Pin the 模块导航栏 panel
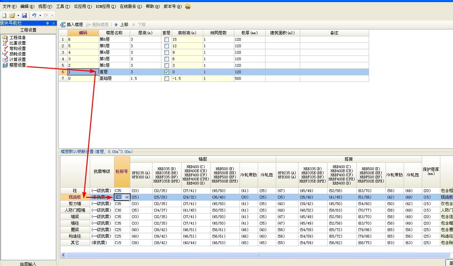453x266 pixels. click(x=48, y=23)
